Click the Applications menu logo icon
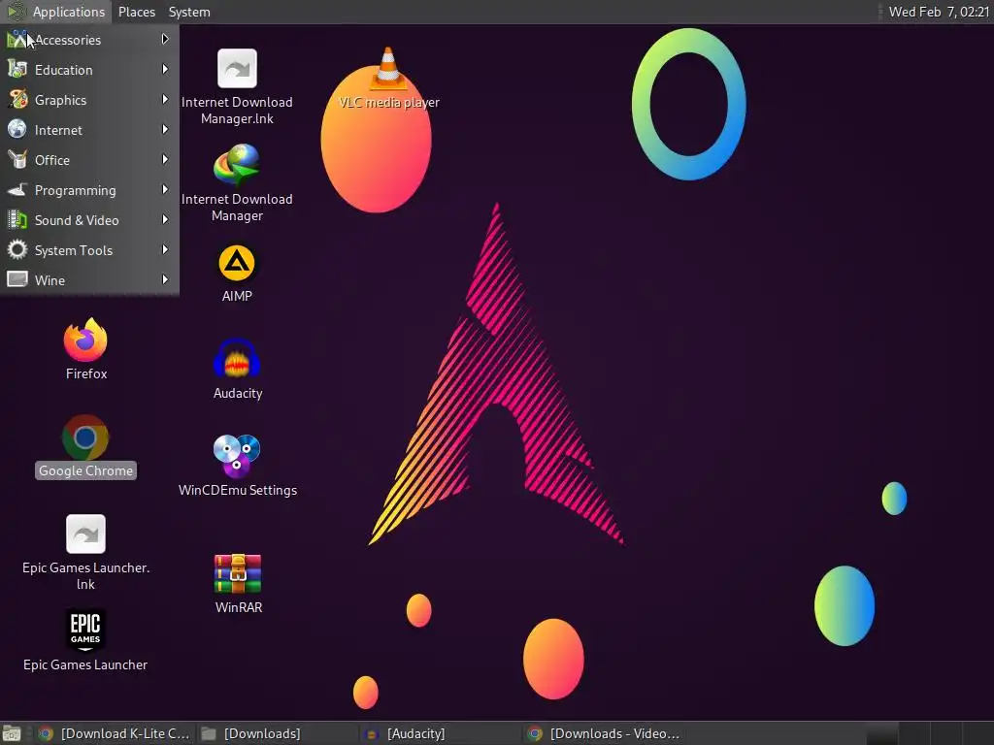994x745 pixels. click(x=16, y=12)
